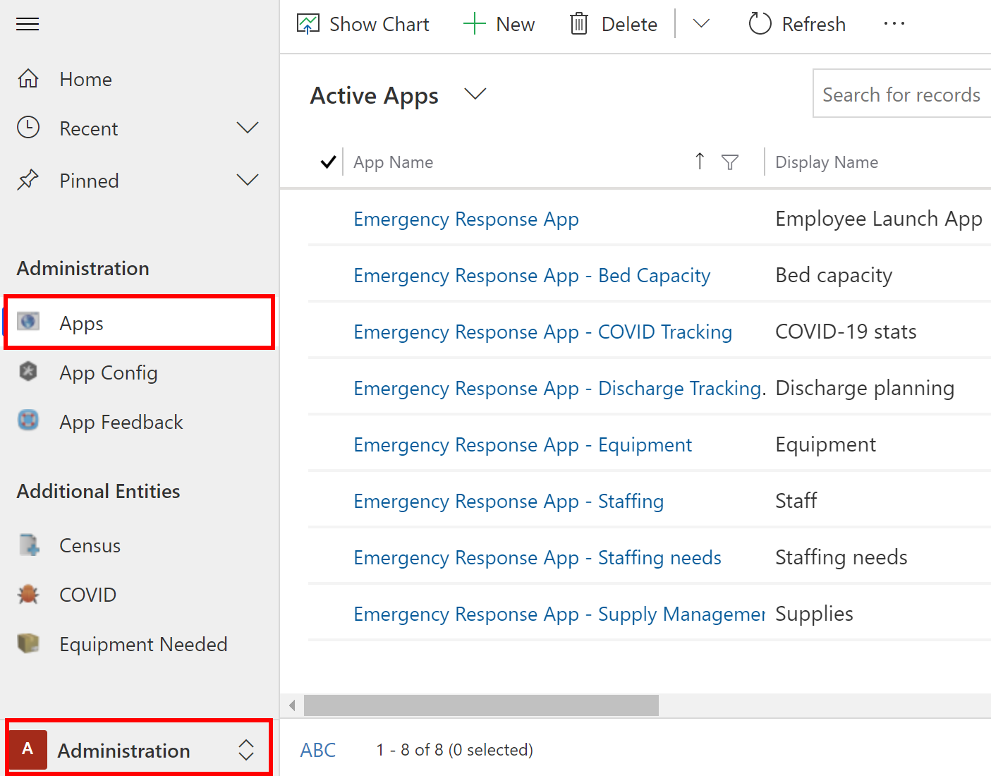
Task: Click the trash can Delete icon
Action: click(579, 24)
